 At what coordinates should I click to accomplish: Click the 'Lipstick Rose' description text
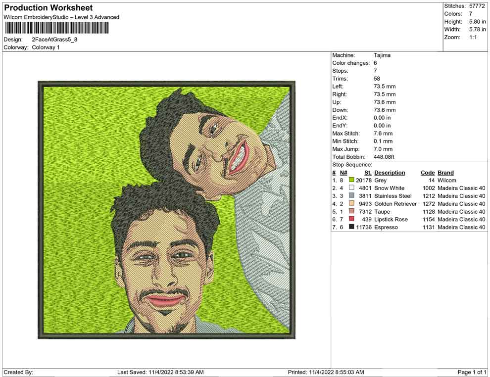391,219
